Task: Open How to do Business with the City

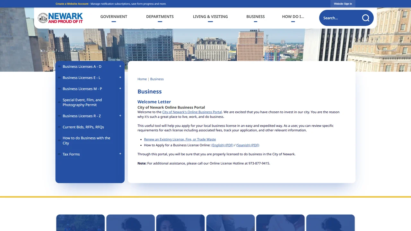Action: point(86,141)
